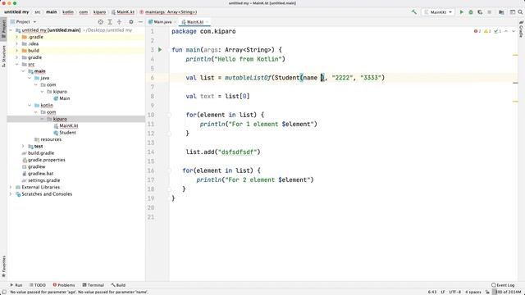Run with coverage icon in toolbar
This screenshot has width=525, height=295.
point(480,12)
